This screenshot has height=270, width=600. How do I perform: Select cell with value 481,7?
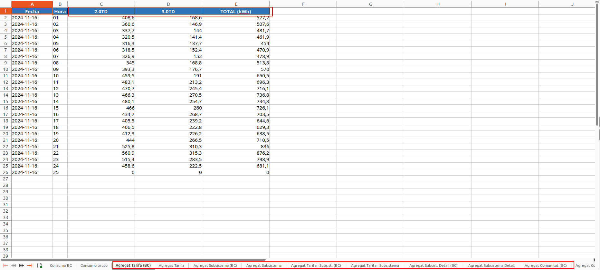tap(236, 31)
